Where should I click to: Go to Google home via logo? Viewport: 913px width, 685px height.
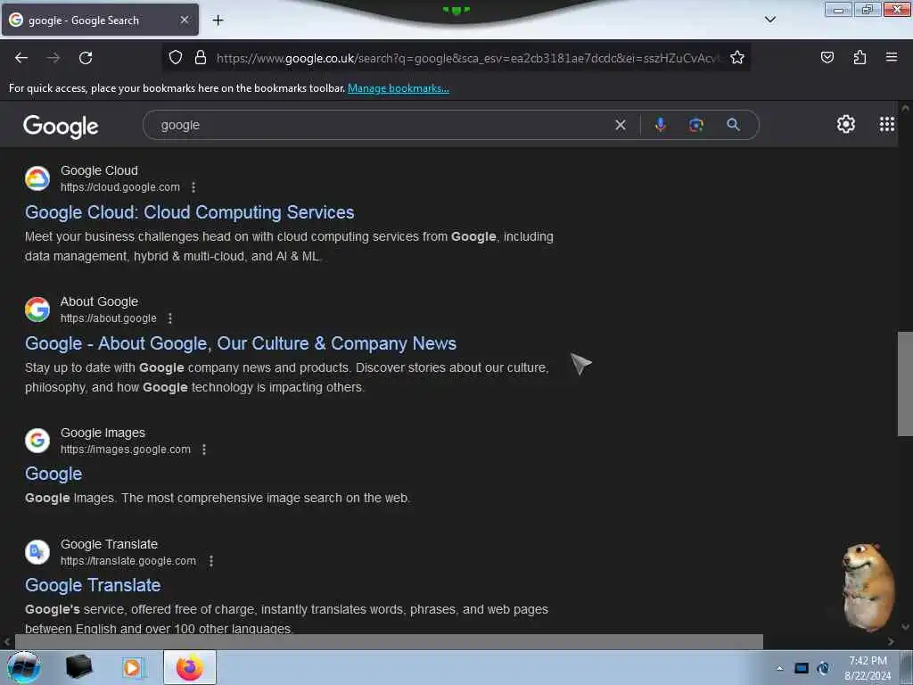(61, 127)
